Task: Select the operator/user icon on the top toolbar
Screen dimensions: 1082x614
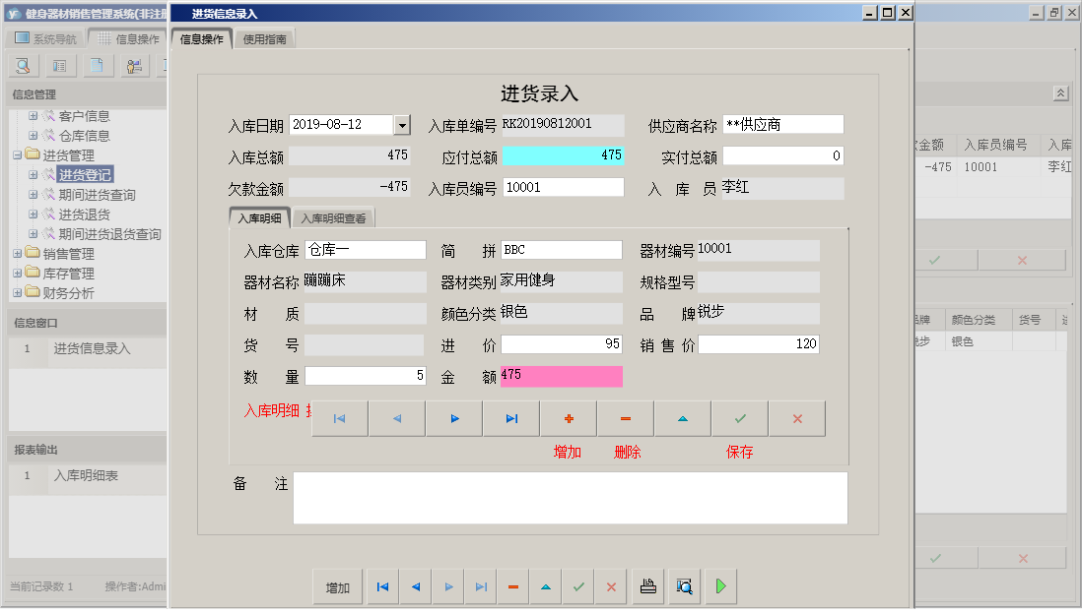Action: tap(135, 65)
